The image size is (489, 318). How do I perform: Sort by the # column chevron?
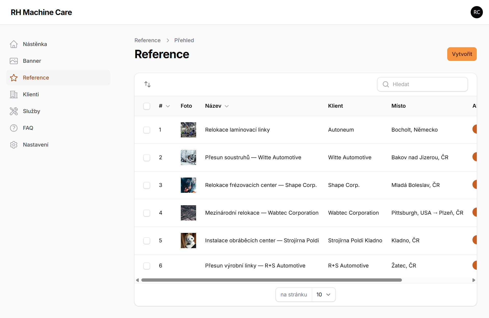[168, 106]
